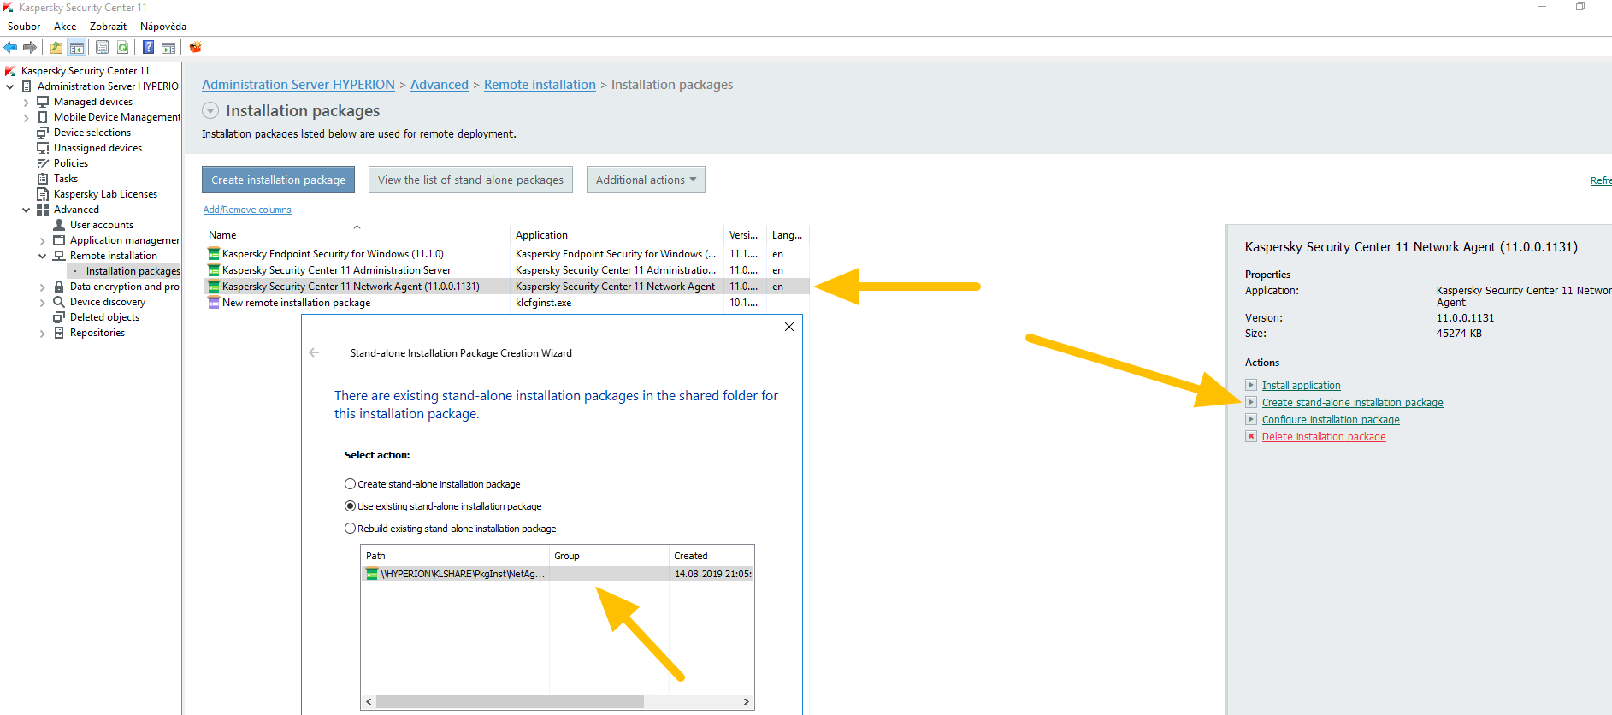
Task: Open Help via the blue question mark icon
Action: 148,47
